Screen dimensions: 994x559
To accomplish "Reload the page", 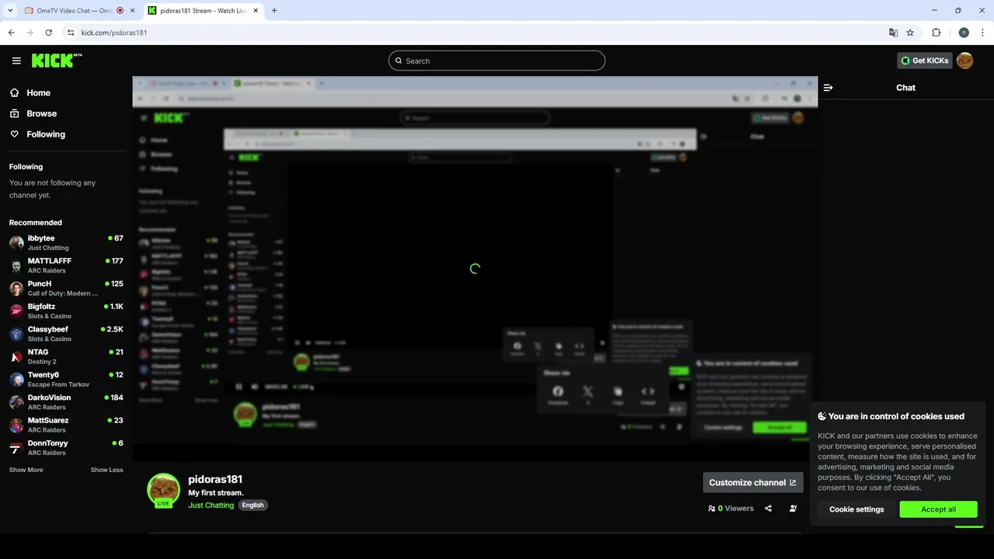I will coord(48,33).
